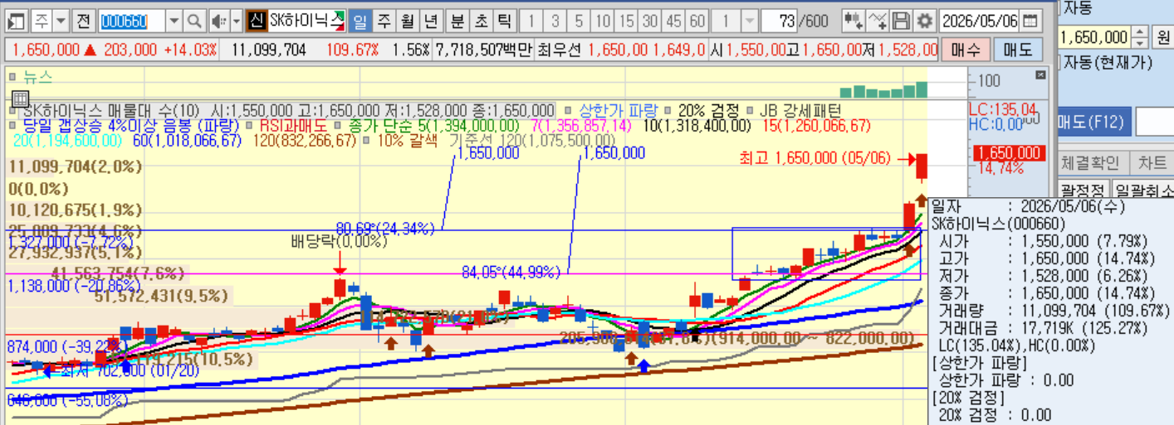The height and width of the screenshot is (425, 1174).
Task: Click the blue 매도 sell button
Action: pos(1018,50)
